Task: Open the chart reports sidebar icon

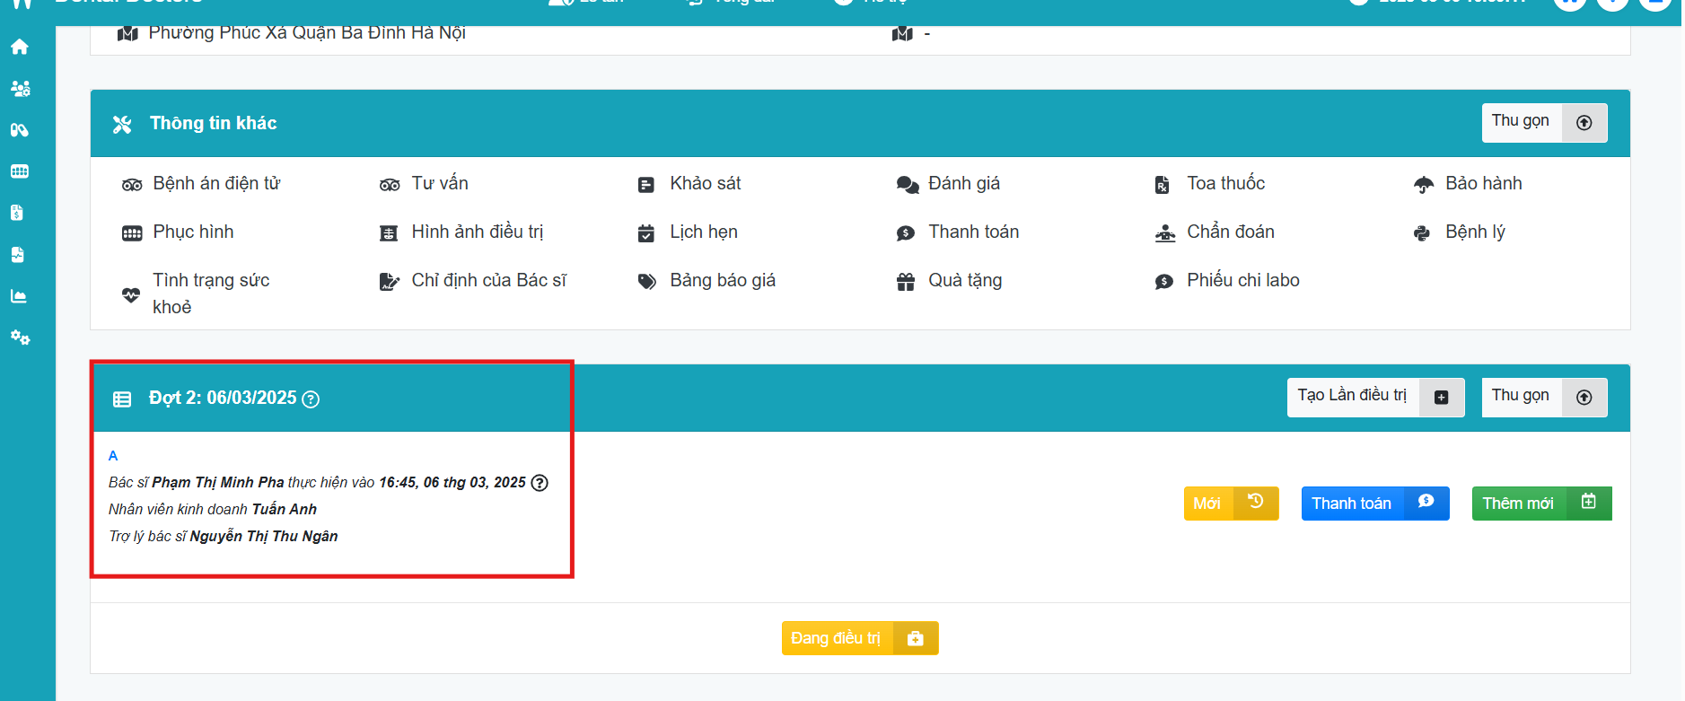Action: (19, 296)
